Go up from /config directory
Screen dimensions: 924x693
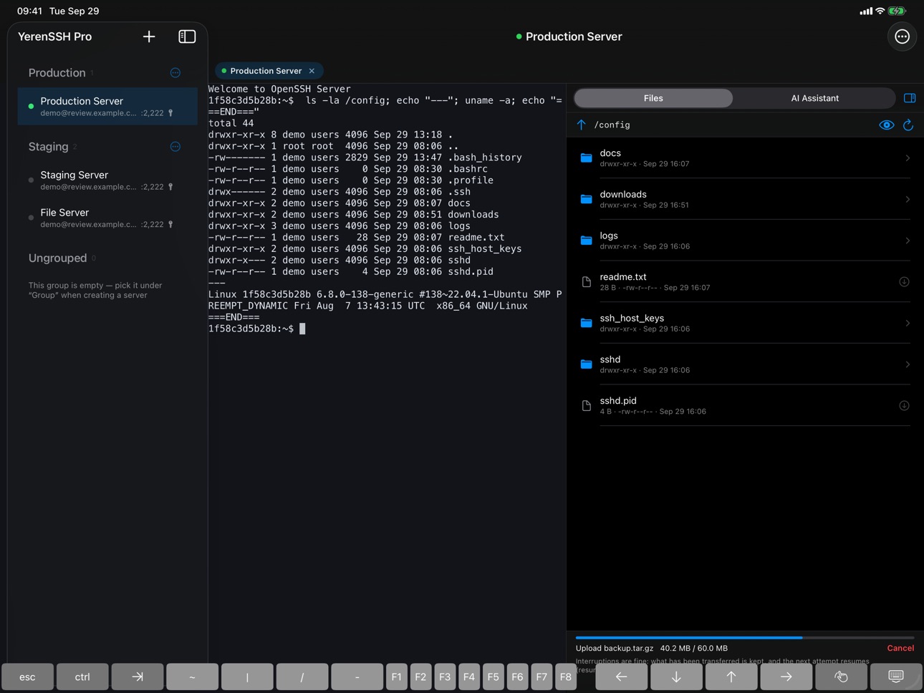click(581, 125)
